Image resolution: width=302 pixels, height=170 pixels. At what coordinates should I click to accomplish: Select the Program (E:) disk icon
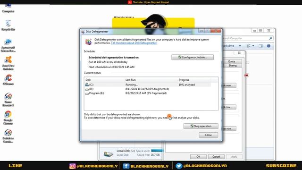pos(87,93)
